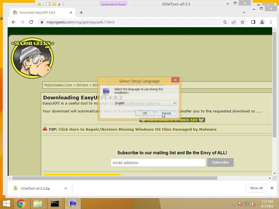Open Chrome profile avatar
This screenshot has width=279, height=209.
coord(262,22)
